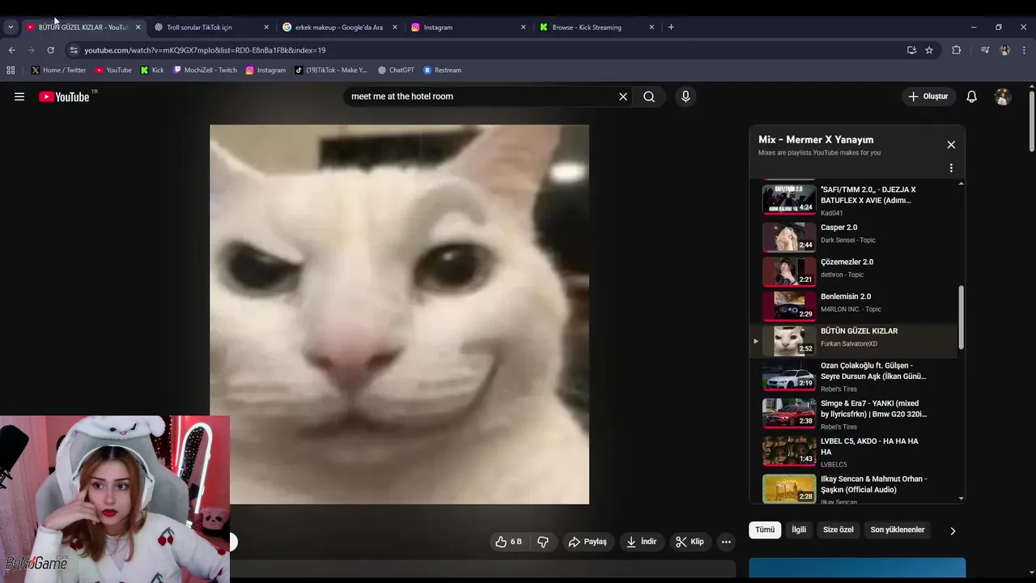1036x583 pixels.
Task: Like the video with thumbs up
Action: (509, 542)
